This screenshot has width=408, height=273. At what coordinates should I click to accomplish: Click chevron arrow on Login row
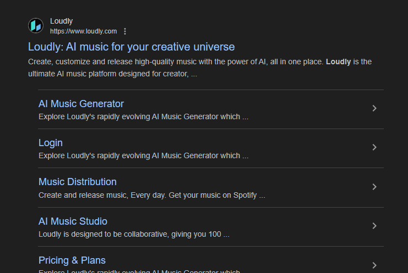(374, 147)
